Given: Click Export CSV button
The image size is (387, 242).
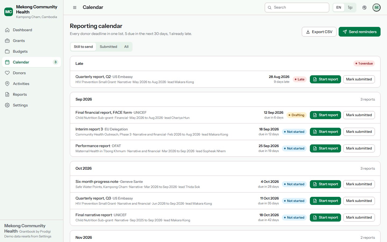Looking at the screenshot, I should 319,32.
